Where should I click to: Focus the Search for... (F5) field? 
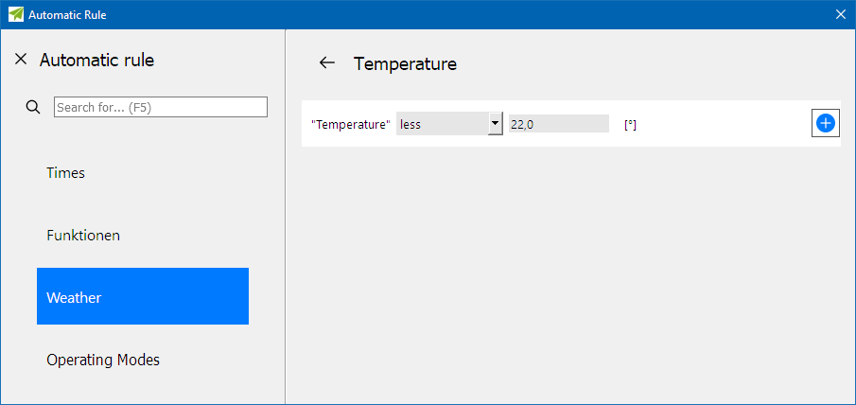pos(161,107)
